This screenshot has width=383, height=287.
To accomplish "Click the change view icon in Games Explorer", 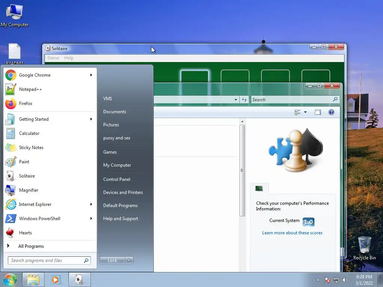I will (297, 112).
